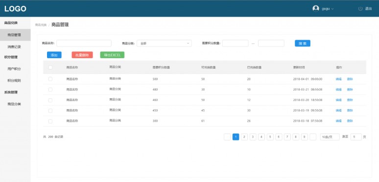
Task: Open the 10条/页 page size dropdown
Action: (330, 137)
